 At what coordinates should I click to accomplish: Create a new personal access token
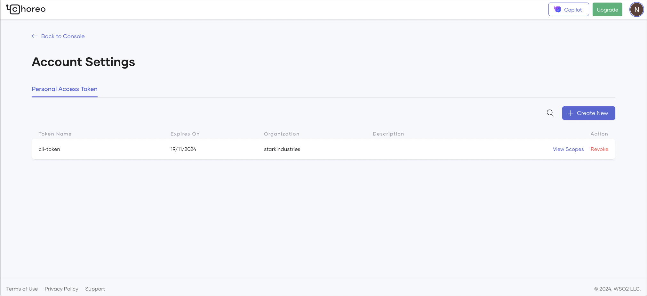[588, 113]
